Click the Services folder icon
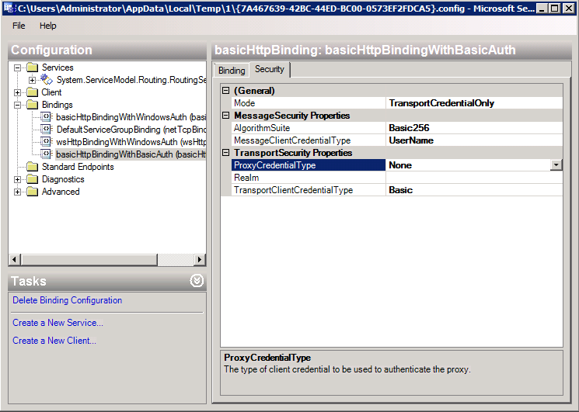 [32, 68]
